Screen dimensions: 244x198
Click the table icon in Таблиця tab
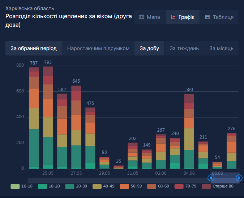click(x=207, y=17)
